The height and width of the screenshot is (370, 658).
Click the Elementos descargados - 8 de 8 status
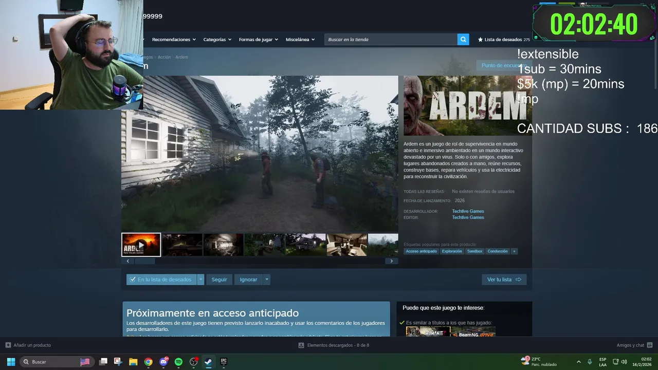coord(338,345)
